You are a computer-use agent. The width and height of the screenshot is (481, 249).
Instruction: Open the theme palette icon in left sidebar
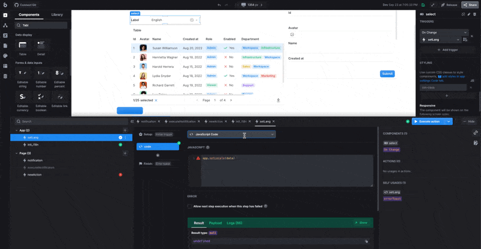5,55
